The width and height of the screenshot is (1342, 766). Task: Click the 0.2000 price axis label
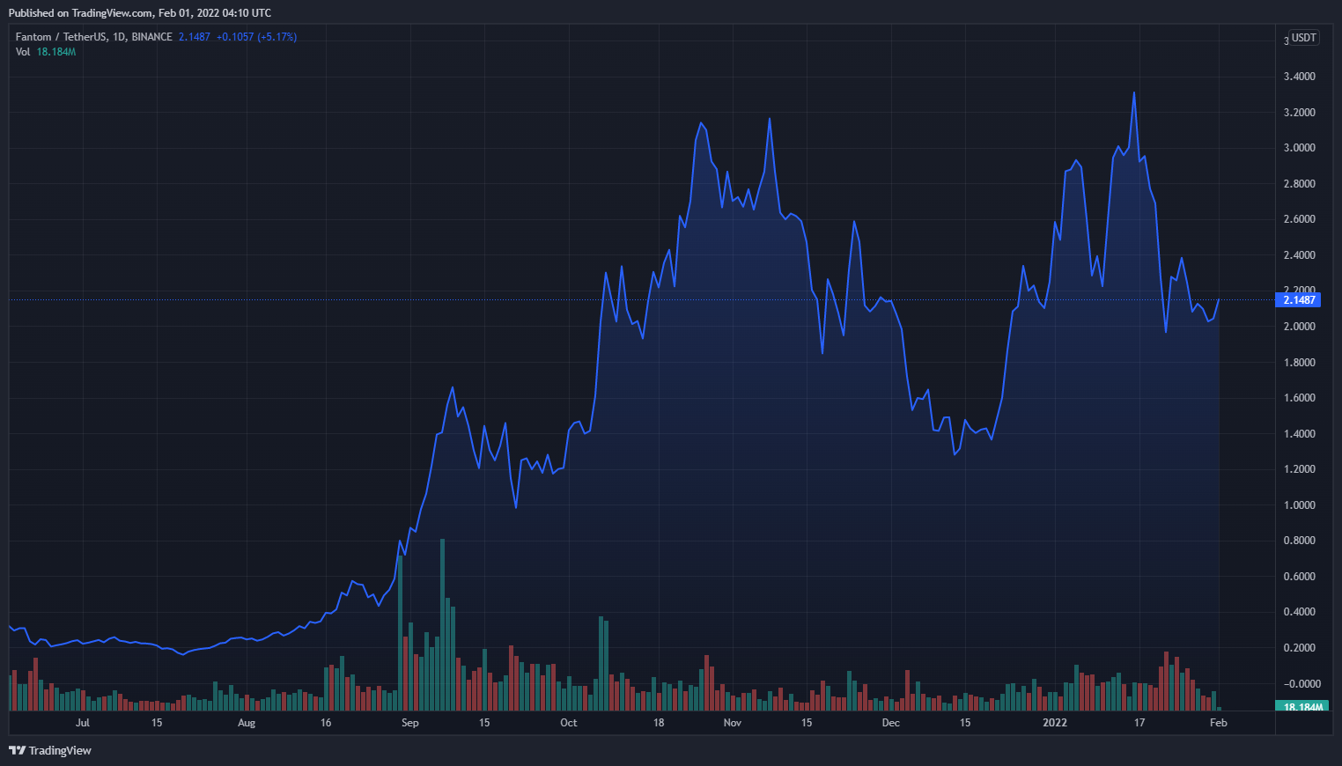1300,648
